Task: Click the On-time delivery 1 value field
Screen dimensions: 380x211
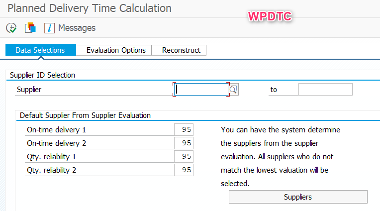Action: click(x=184, y=129)
